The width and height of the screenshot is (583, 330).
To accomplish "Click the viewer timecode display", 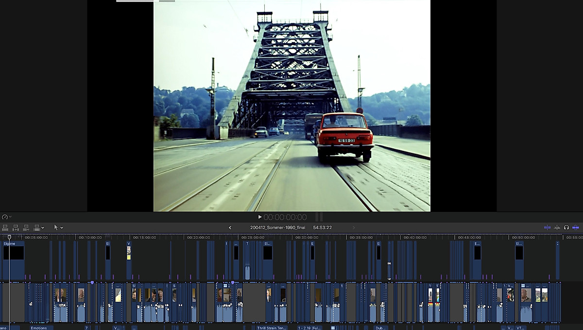I will [285, 217].
